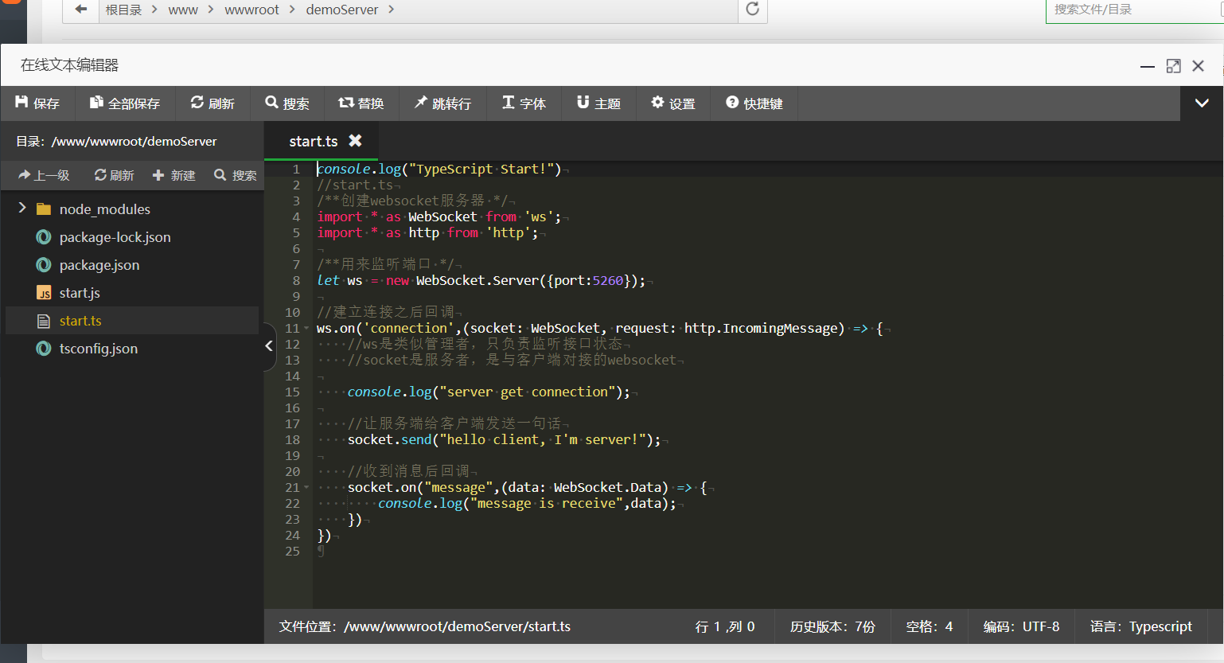Minimize the online text editor window
Screen dimensions: 1224x663
click(x=1148, y=66)
